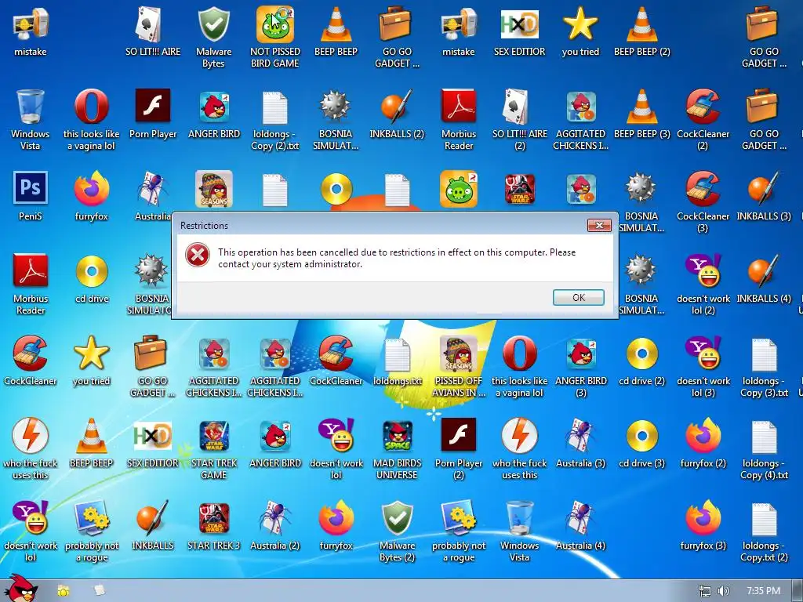Screen dimensions: 803x602
Task: Select the loldongs - Copy (2).txt file
Action: [275, 107]
